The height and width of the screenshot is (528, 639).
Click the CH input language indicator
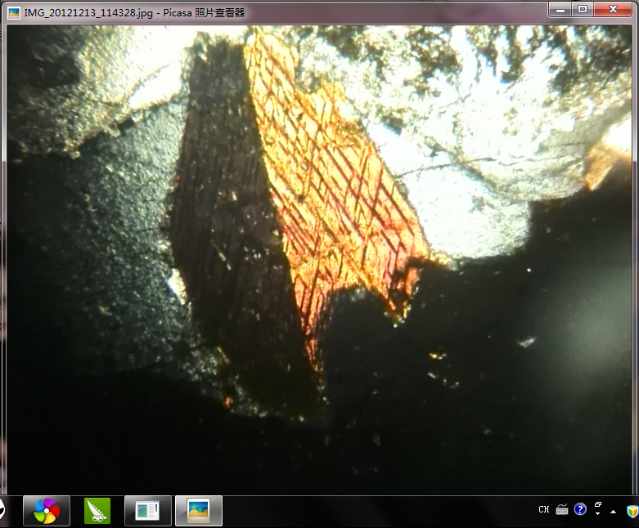tap(543, 510)
